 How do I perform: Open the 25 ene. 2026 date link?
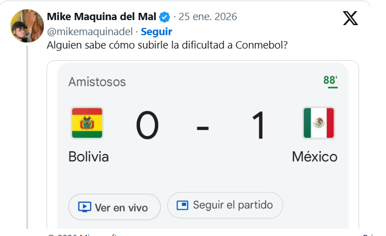pos(208,17)
